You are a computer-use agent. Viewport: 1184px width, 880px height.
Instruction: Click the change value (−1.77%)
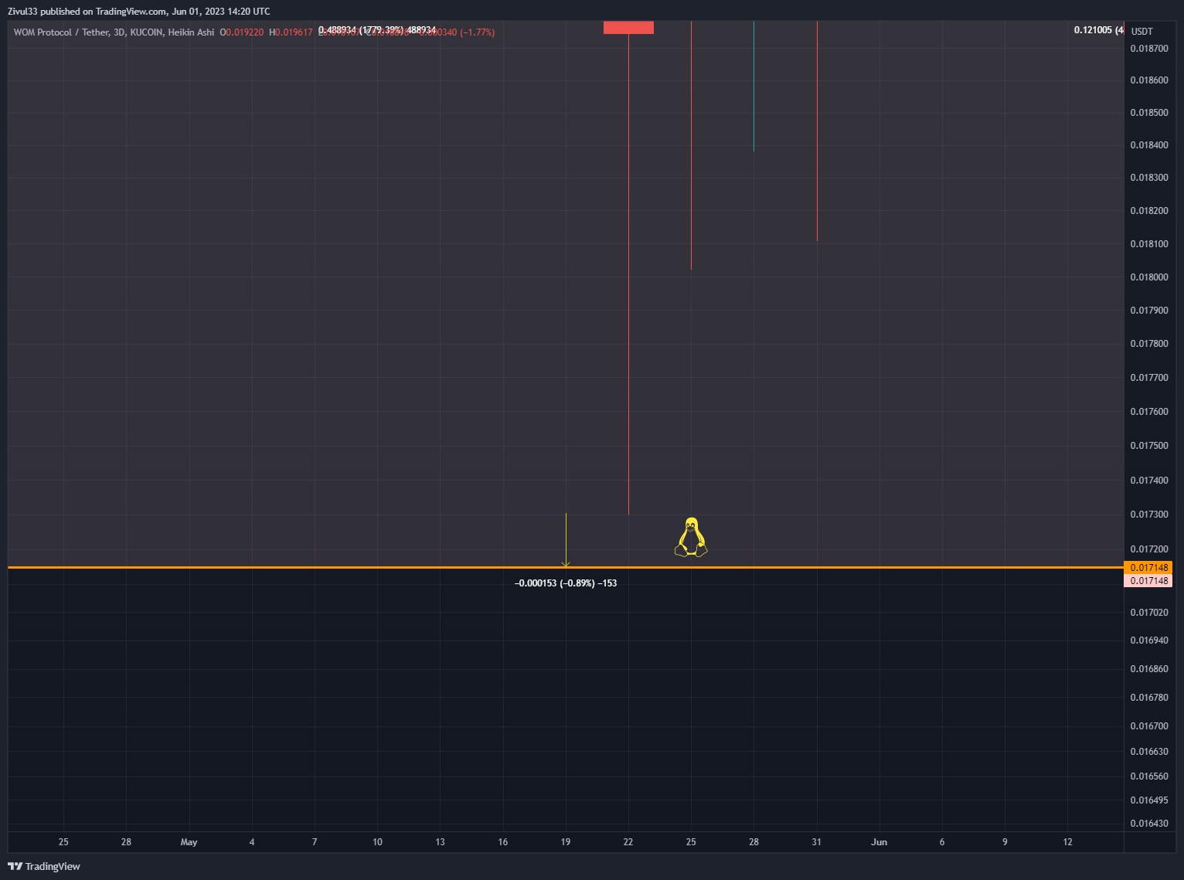[x=477, y=32]
